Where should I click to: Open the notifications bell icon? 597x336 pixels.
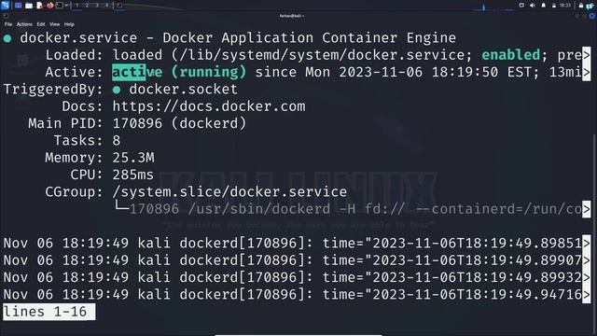543,5
